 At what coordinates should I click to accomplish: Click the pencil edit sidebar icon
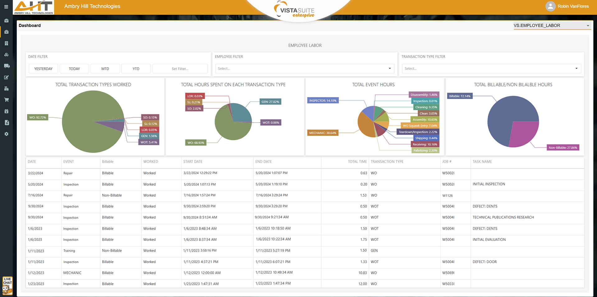coord(6,77)
